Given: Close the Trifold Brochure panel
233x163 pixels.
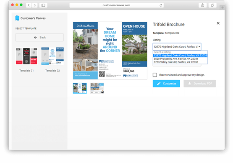Looking at the screenshot, I should point(218,23).
